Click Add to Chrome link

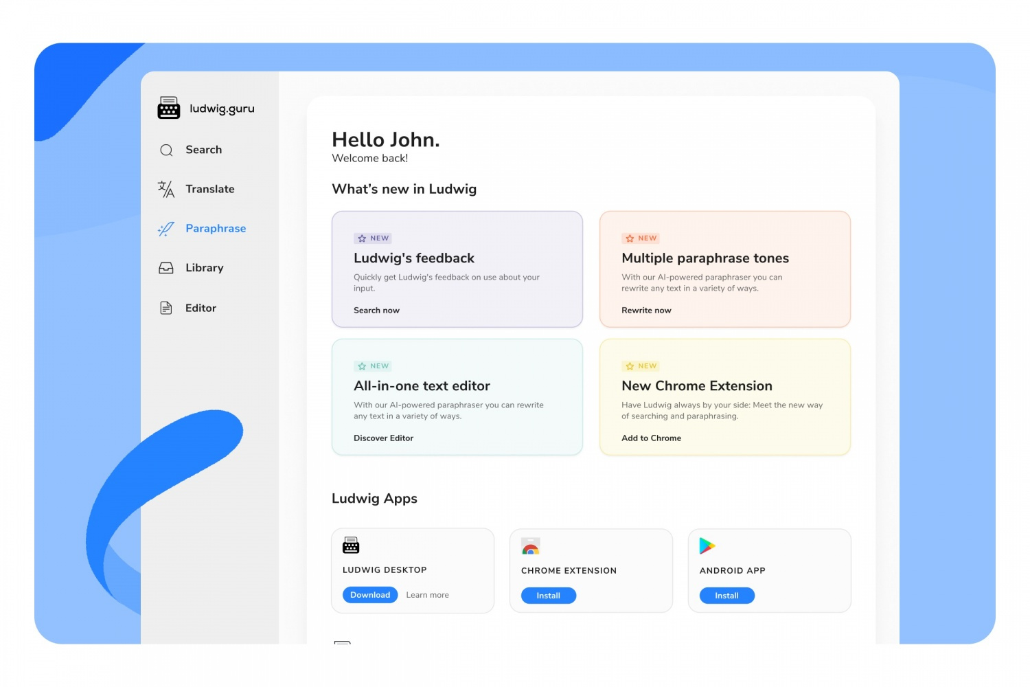651,438
